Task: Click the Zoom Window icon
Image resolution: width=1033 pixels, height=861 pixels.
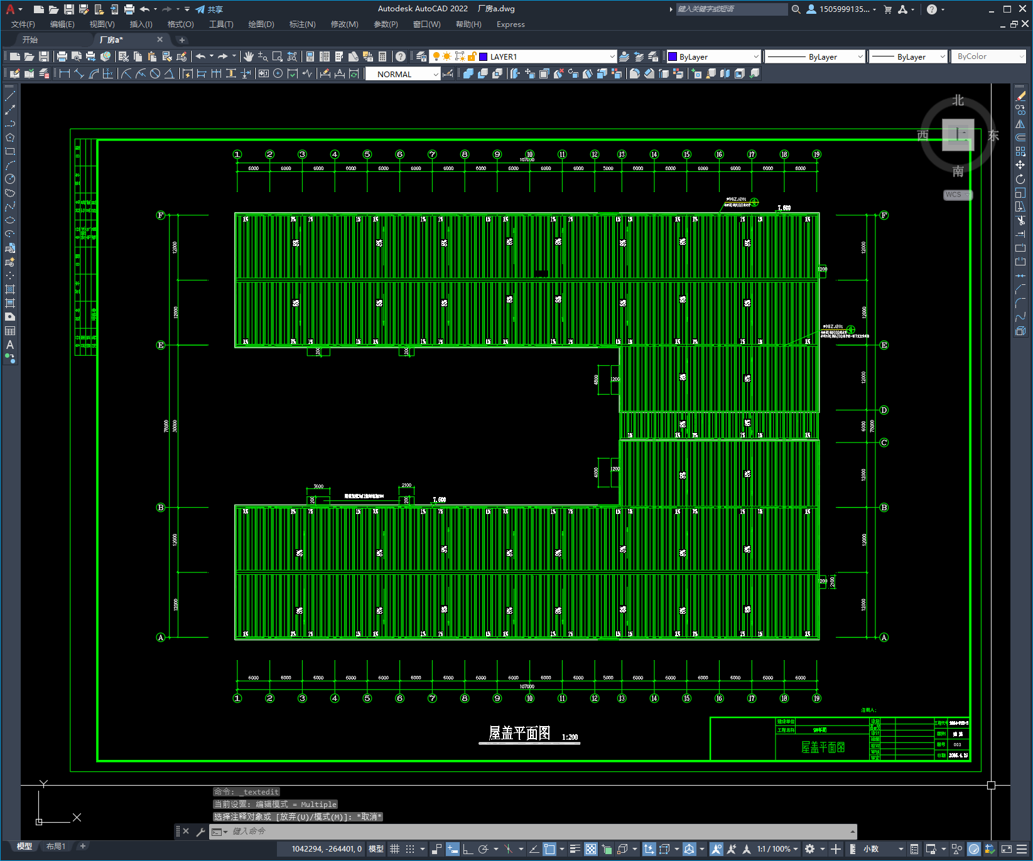Action: pyautogui.click(x=277, y=56)
